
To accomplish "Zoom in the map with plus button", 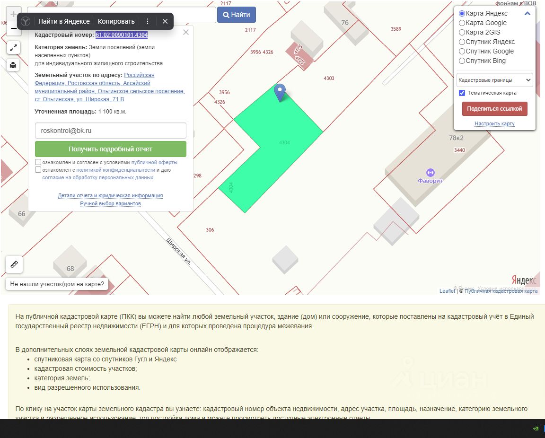I will tap(14, 14).
